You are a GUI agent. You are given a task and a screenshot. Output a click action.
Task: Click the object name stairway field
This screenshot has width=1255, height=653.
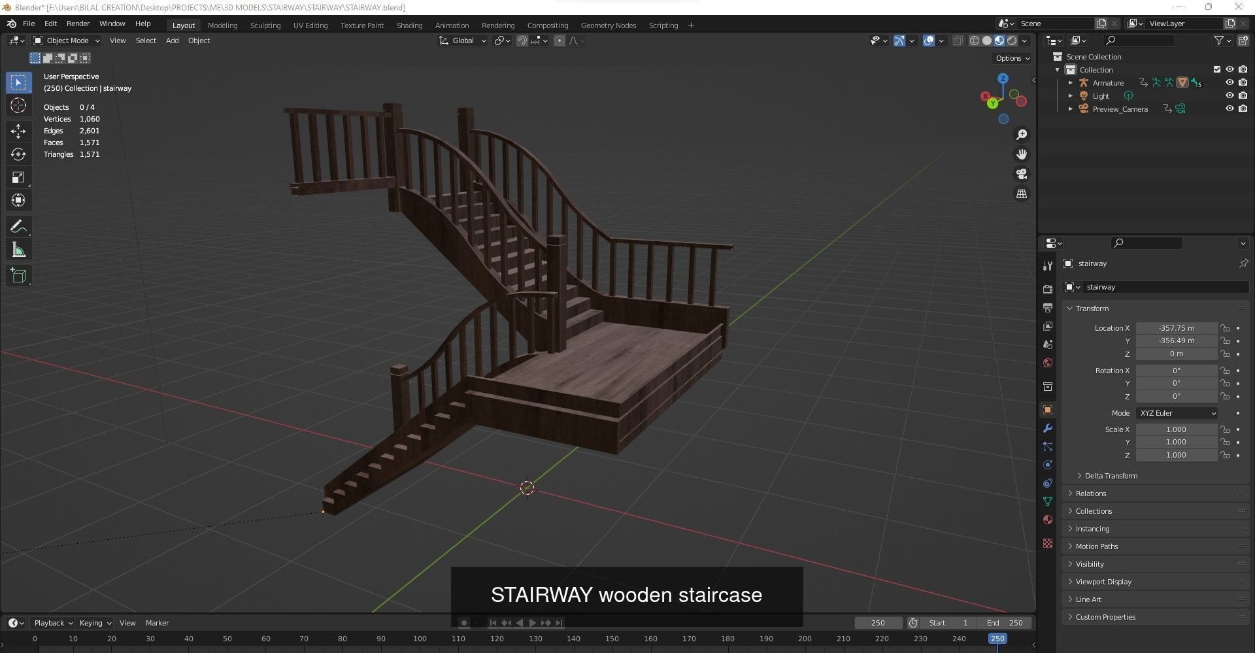click(x=1164, y=287)
